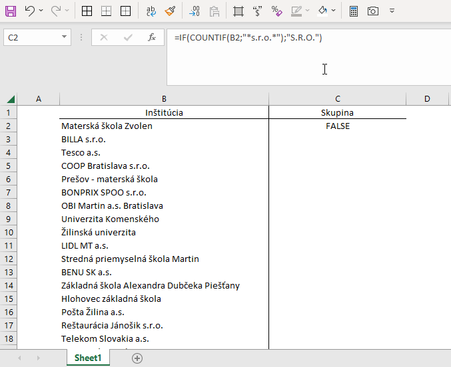451x367 pixels.
Task: Select row 1 header
Action: 9,112
